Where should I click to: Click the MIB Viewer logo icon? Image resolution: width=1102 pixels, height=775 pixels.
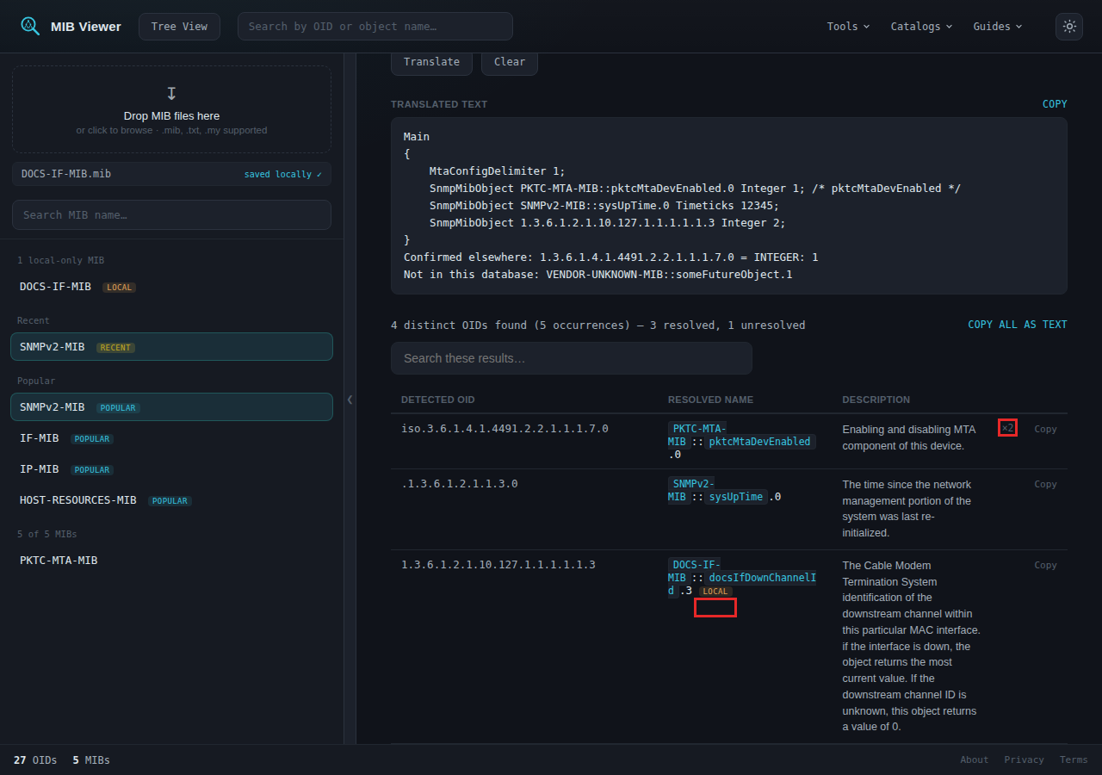click(30, 26)
